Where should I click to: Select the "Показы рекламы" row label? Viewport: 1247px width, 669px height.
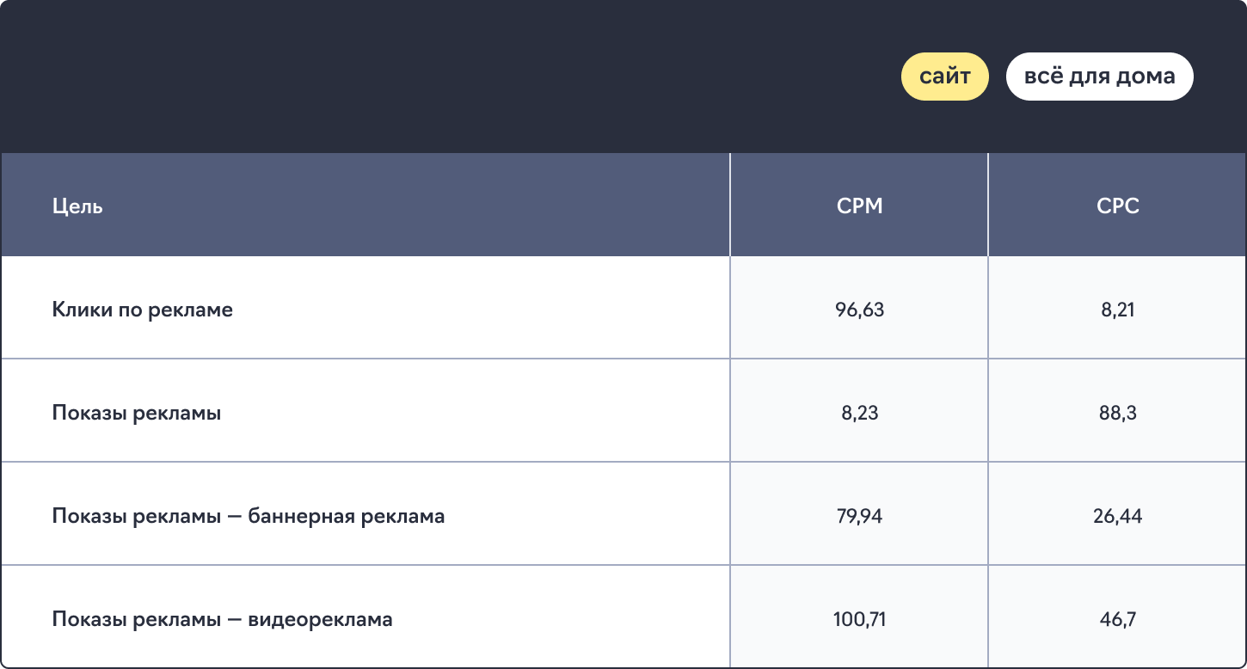(x=137, y=413)
